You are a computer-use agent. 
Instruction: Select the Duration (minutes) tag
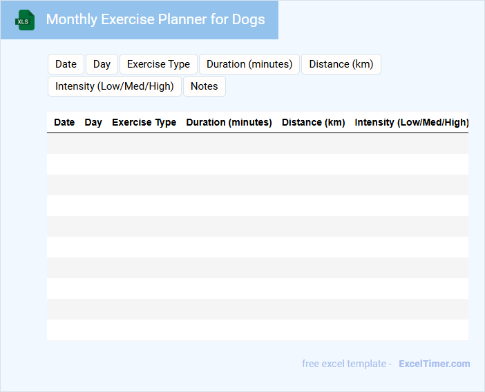pos(249,64)
